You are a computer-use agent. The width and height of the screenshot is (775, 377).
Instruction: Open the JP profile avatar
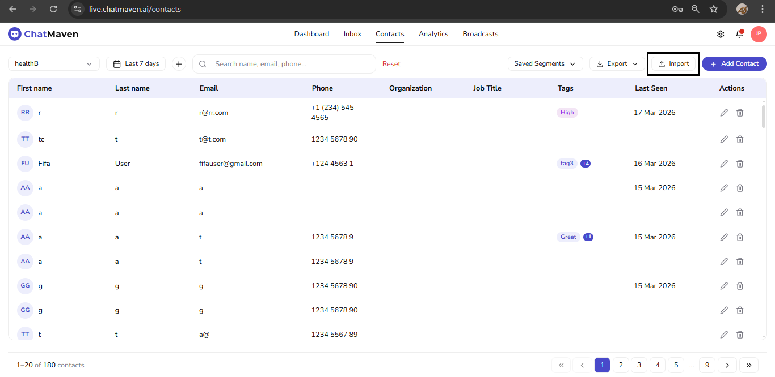(x=759, y=34)
